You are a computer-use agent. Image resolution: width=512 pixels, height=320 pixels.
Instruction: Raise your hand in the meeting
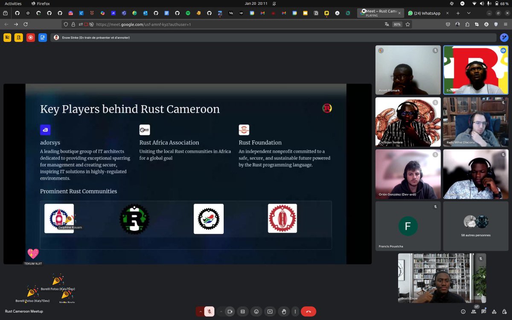click(284, 311)
